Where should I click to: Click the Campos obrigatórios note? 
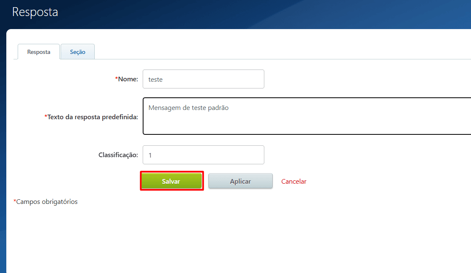47,202
